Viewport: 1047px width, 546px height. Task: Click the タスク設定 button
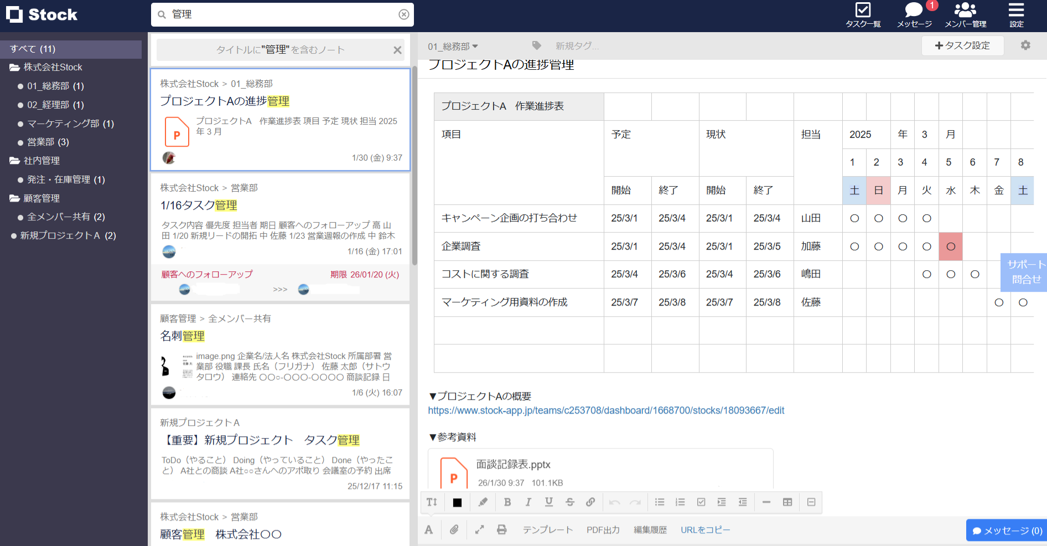coord(963,45)
